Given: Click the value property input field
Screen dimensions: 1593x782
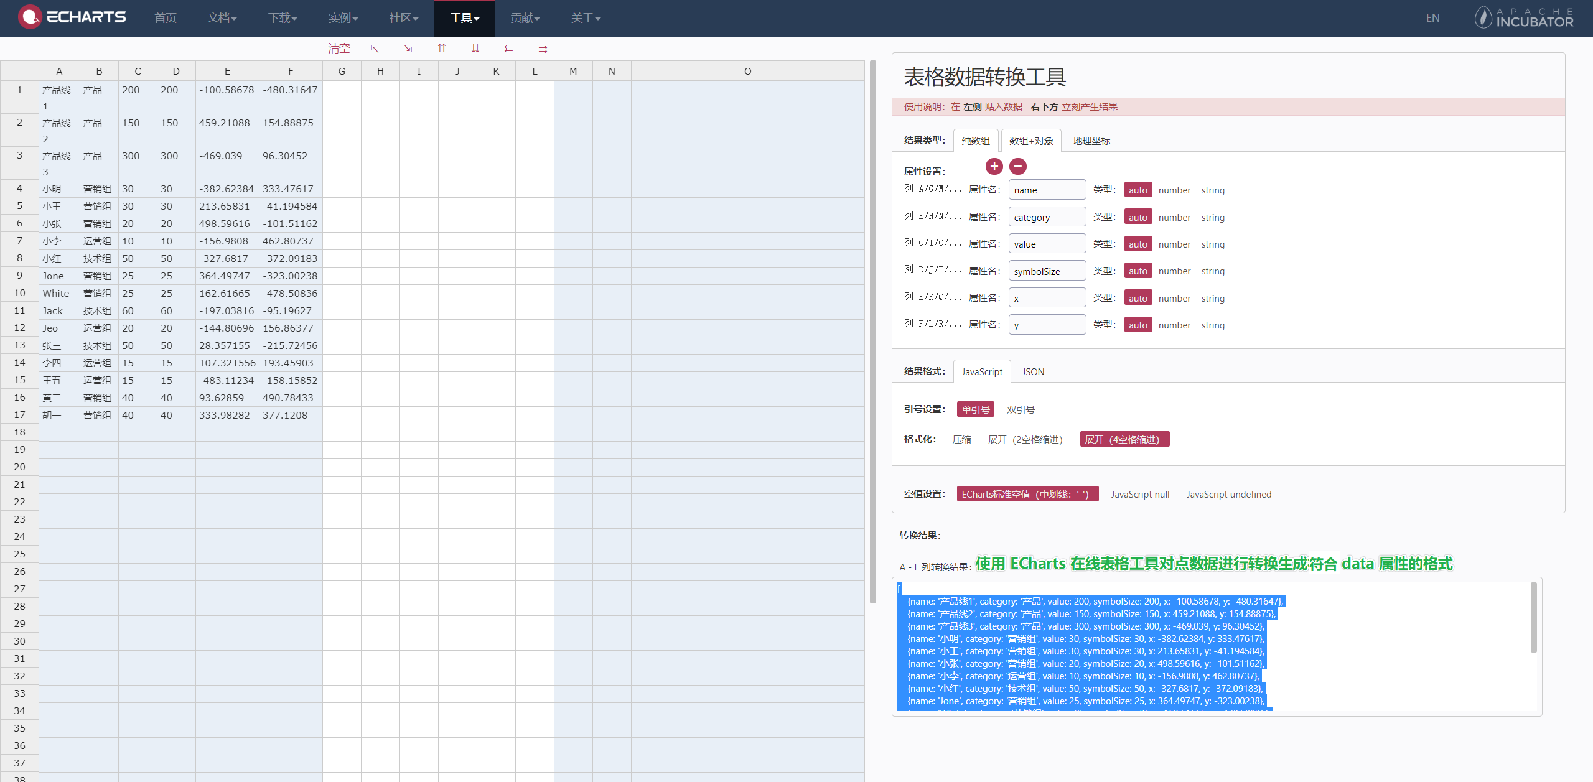Looking at the screenshot, I should (1047, 244).
